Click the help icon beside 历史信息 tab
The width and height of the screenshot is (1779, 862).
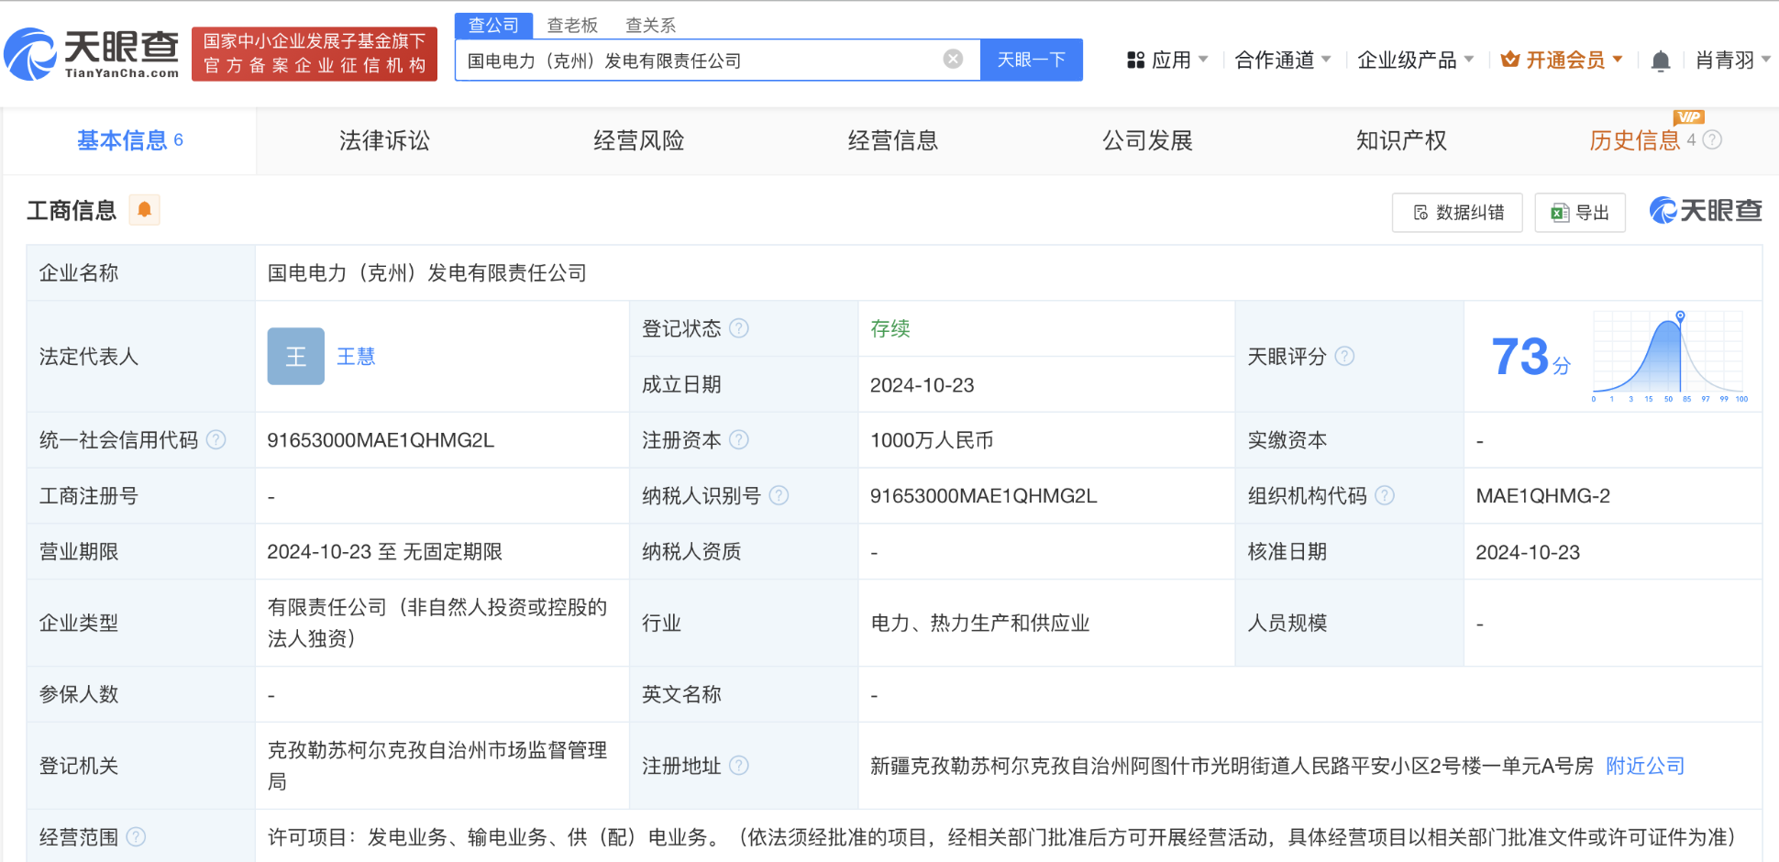coord(1712,140)
